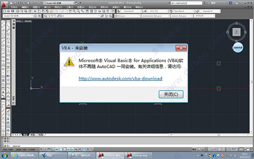The width and height of the screenshot is (254, 159).
Task: Select the Pan hand tool icon
Action: pos(70,11)
